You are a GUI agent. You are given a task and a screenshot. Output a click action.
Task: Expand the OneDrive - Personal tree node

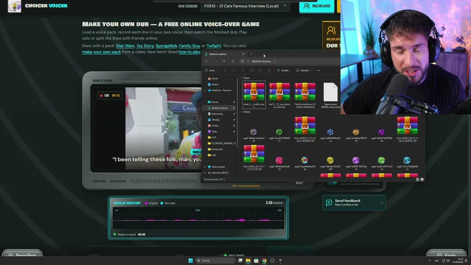[x=205, y=90]
